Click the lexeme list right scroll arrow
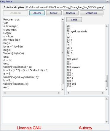Screen dimensions: 110x131 (x=103, y=93)
